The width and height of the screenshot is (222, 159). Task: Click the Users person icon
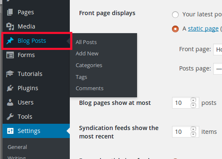pyautogui.click(x=10, y=102)
